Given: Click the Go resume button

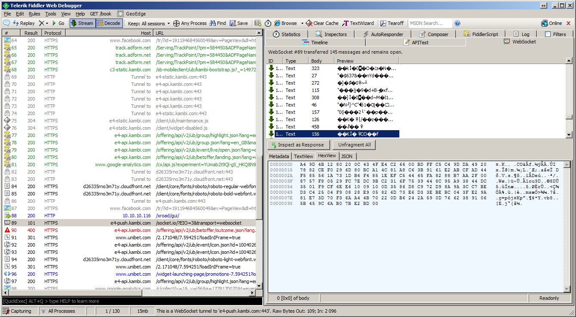Looking at the screenshot, I should (58, 23).
